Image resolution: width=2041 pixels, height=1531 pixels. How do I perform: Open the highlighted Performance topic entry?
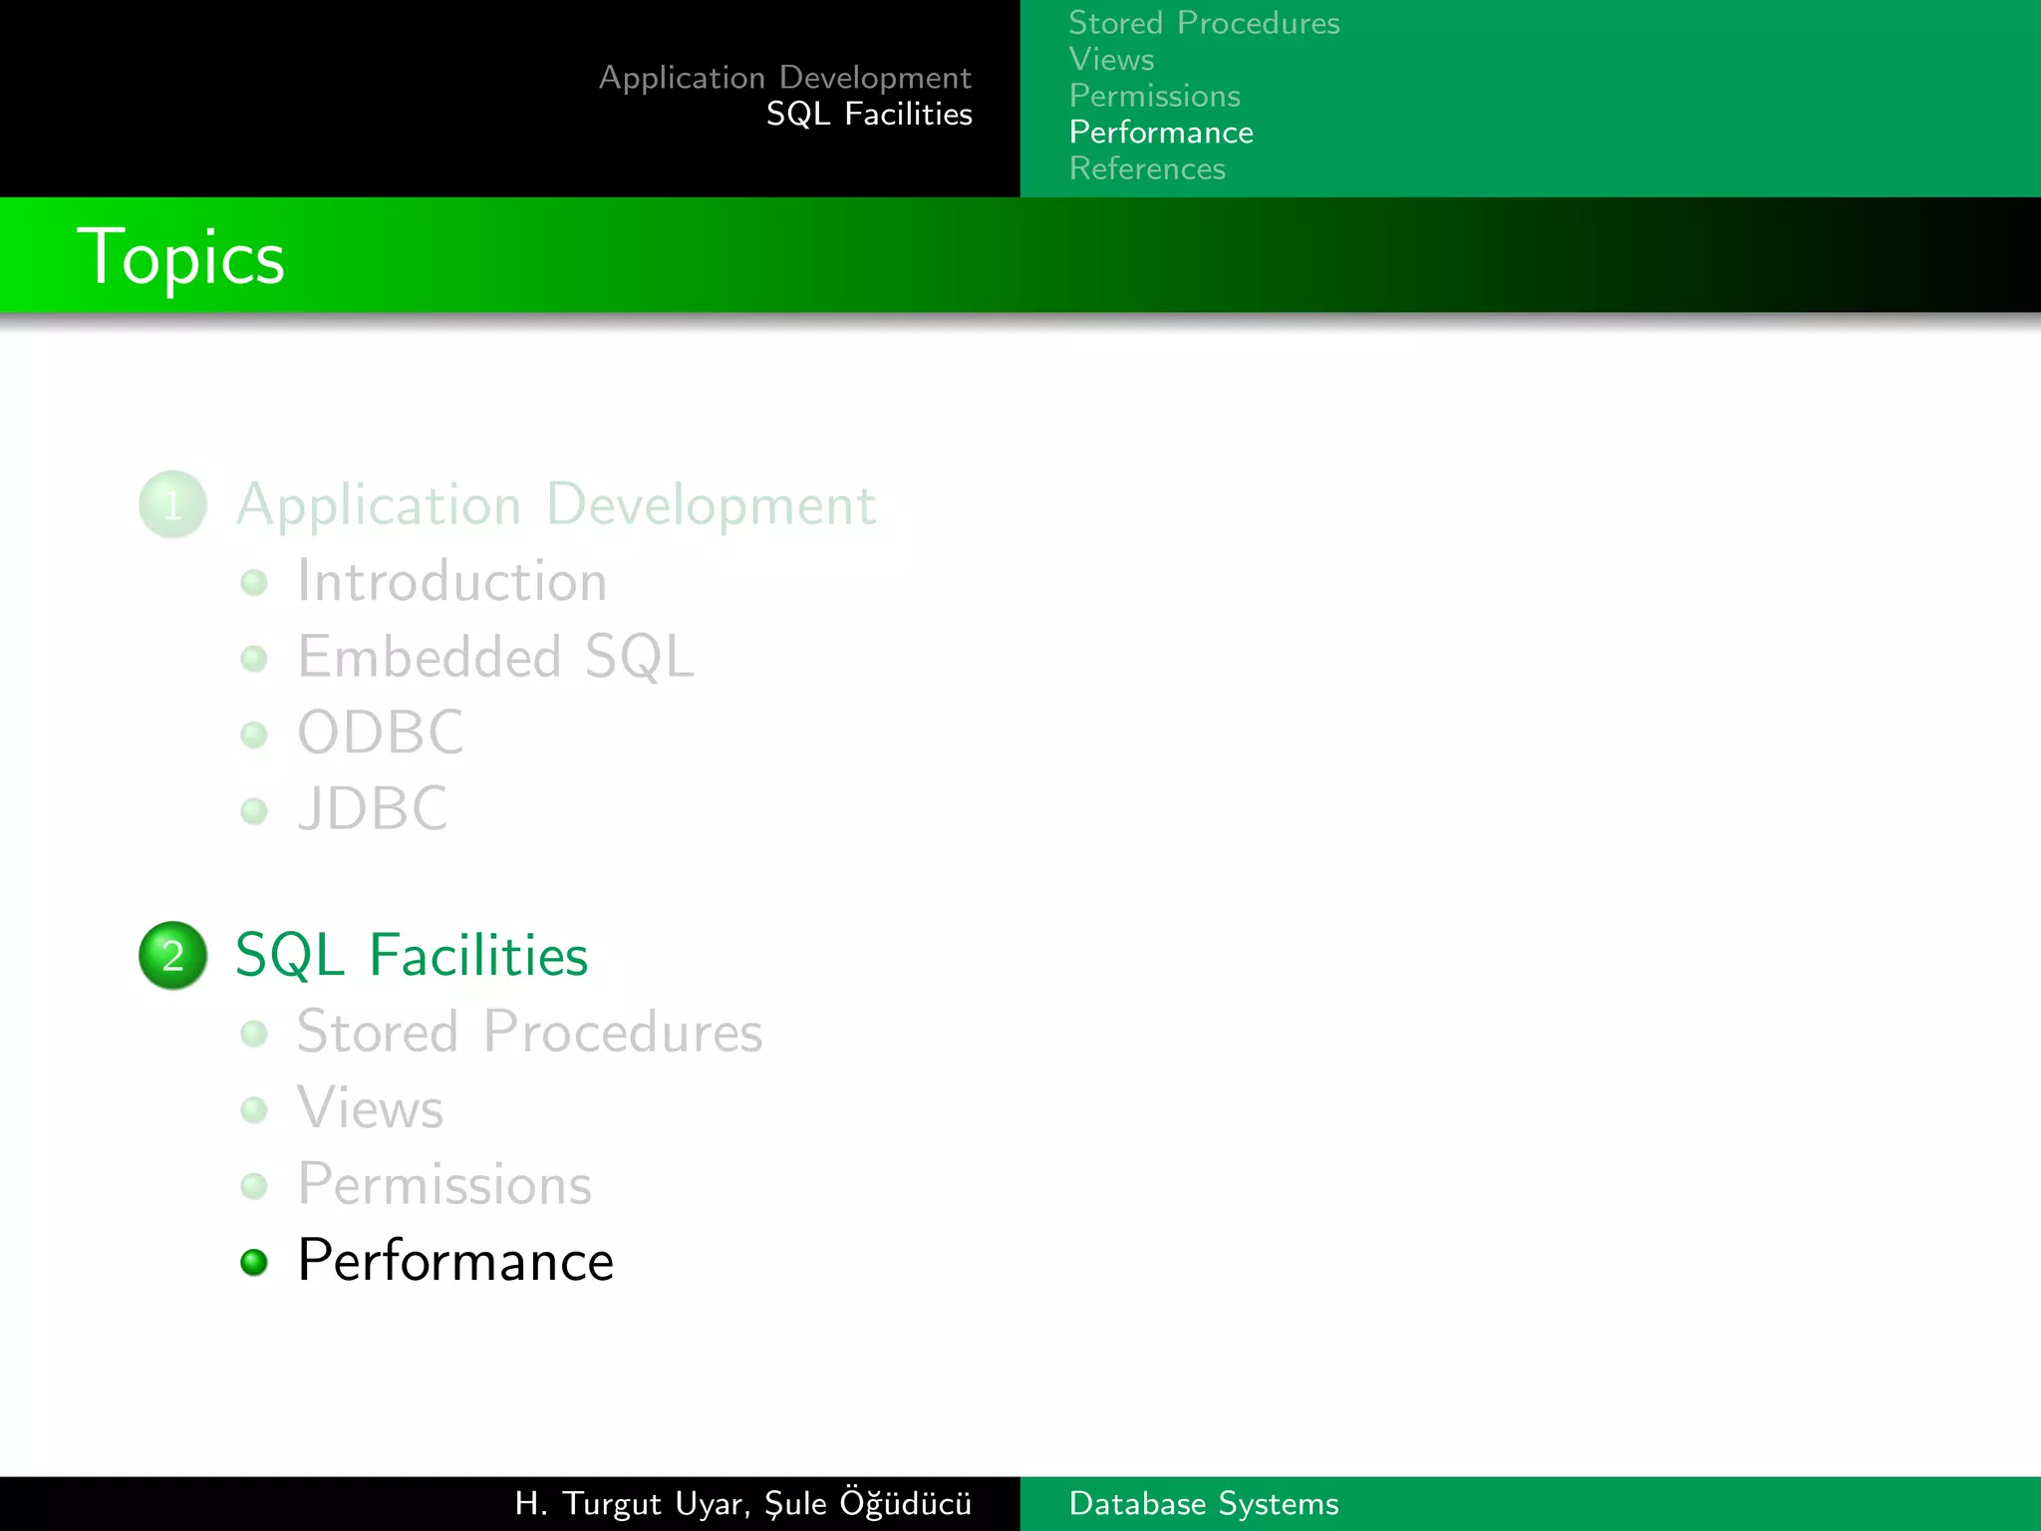tap(455, 1260)
